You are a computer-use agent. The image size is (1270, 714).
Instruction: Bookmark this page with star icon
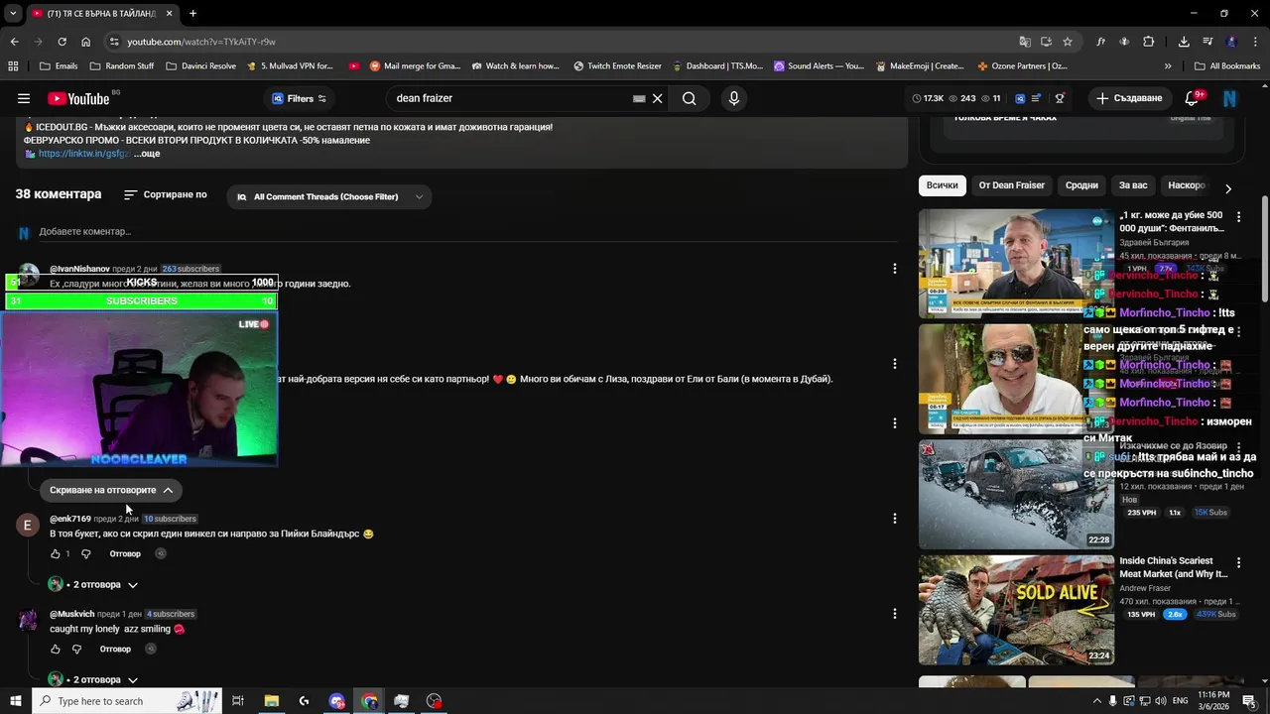click(1068, 42)
